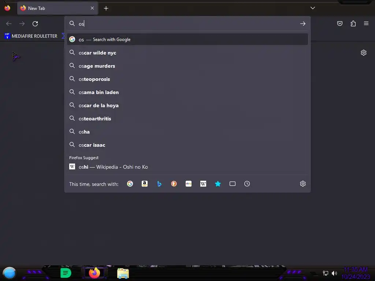Open File Explorer from the taskbar
This screenshot has height=281, width=375.
(x=123, y=273)
